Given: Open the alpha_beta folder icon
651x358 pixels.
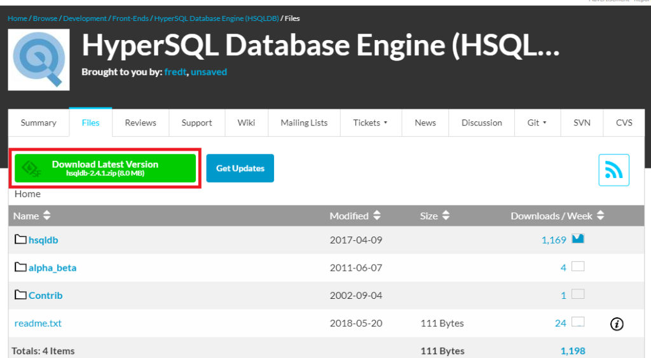Looking at the screenshot, I should tap(20, 267).
